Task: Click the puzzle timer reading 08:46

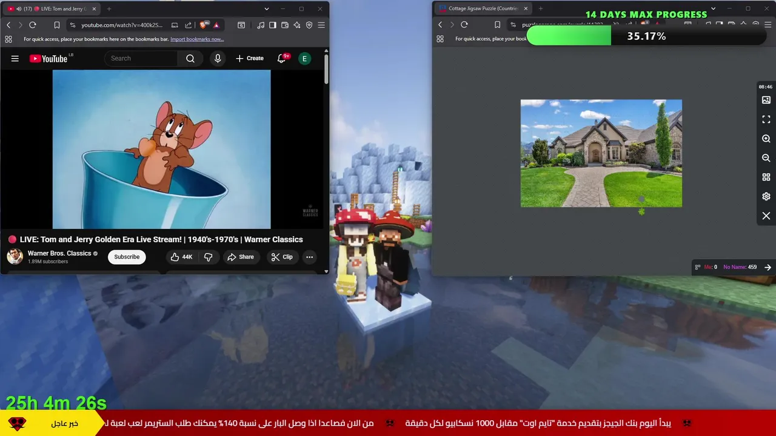Action: pos(766,87)
